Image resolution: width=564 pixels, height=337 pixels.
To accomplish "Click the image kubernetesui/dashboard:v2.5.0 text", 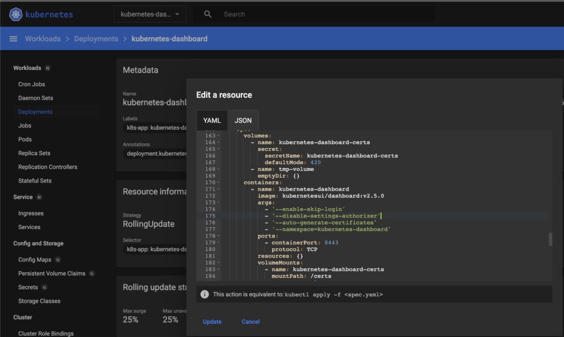I will click(x=333, y=196).
